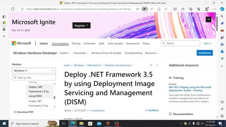
Task: Go to Desktop manufacturing breadcrumb
Action: point(118,65)
